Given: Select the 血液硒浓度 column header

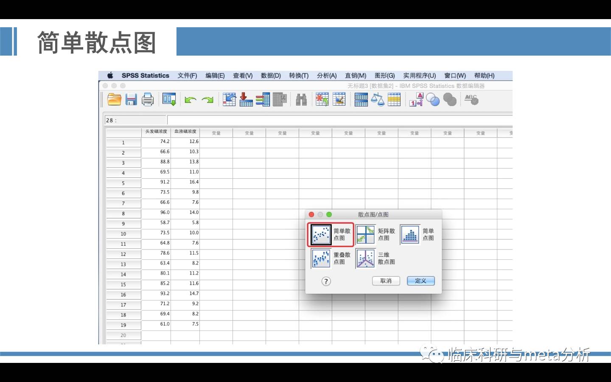Looking at the screenshot, I should 185,132.
